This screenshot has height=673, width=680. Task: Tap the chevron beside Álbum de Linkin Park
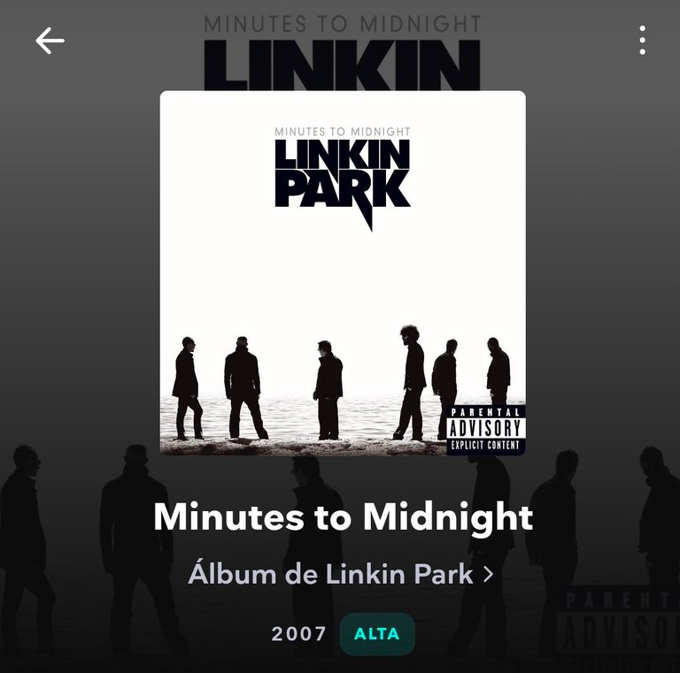coord(489,574)
